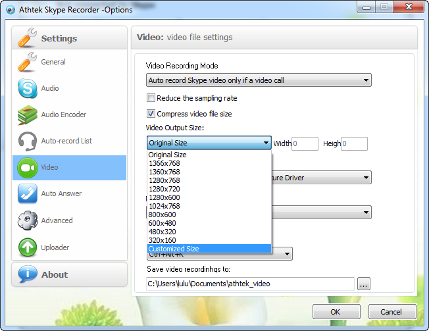Expand the capture Driver dropdown
The width and height of the screenshot is (429, 331).
click(x=321, y=178)
